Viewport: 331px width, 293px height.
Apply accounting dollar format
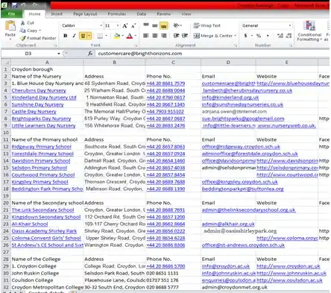click(245, 36)
